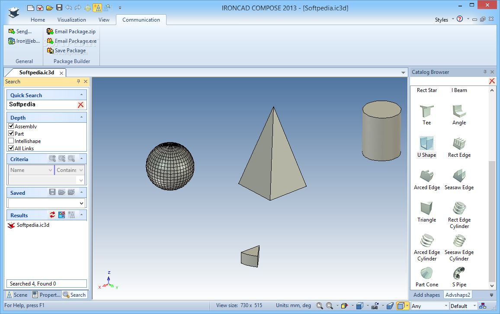Open the Styles dropdown menu
This screenshot has height=314, width=500.
click(x=445, y=20)
